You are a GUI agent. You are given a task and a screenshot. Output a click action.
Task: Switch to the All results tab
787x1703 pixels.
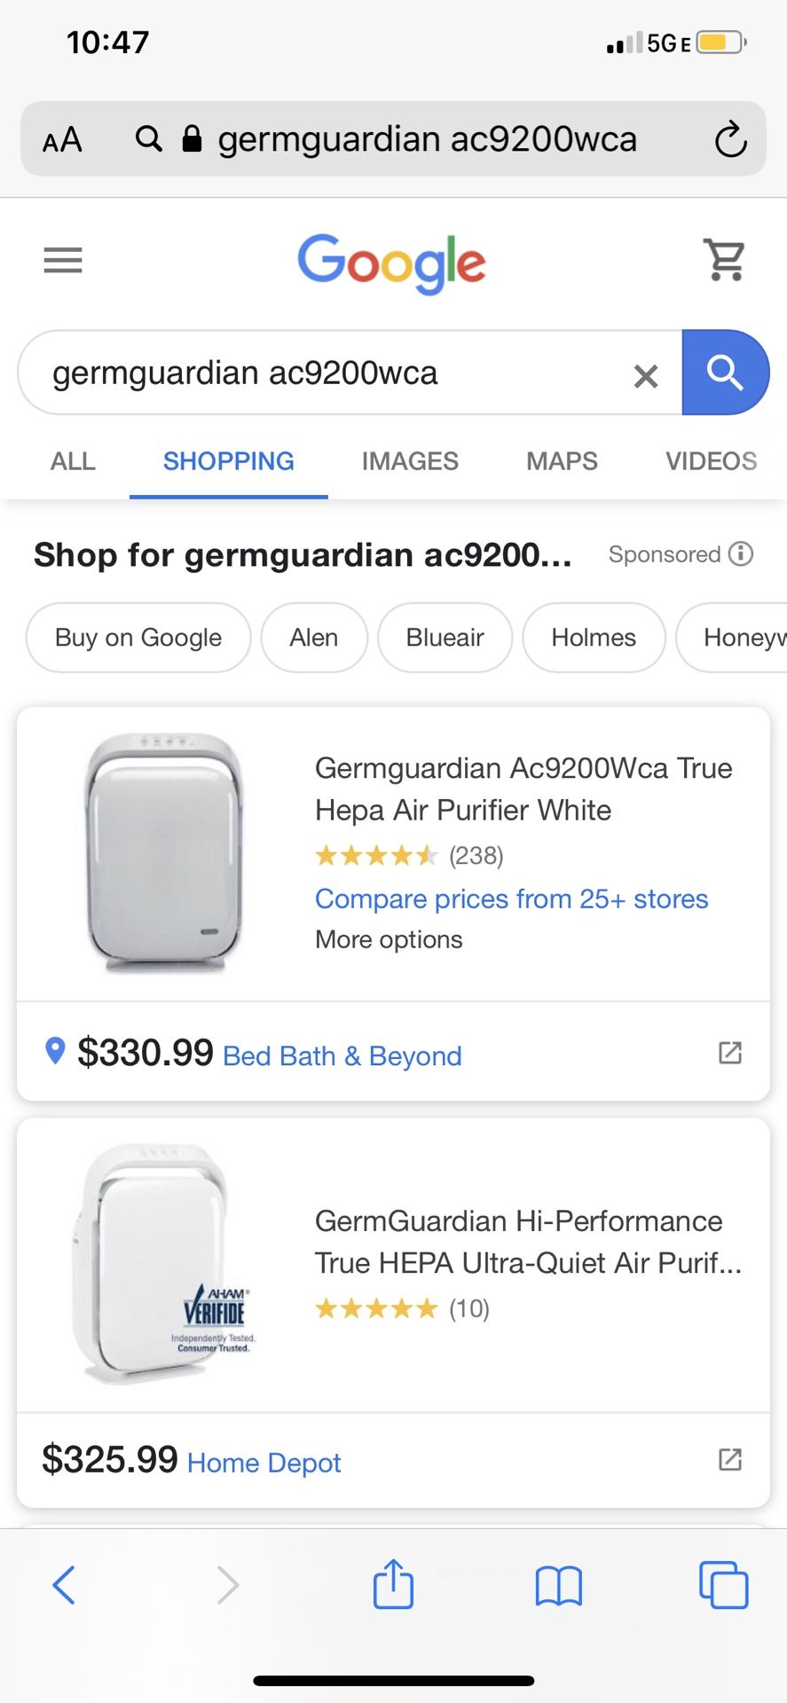click(73, 461)
